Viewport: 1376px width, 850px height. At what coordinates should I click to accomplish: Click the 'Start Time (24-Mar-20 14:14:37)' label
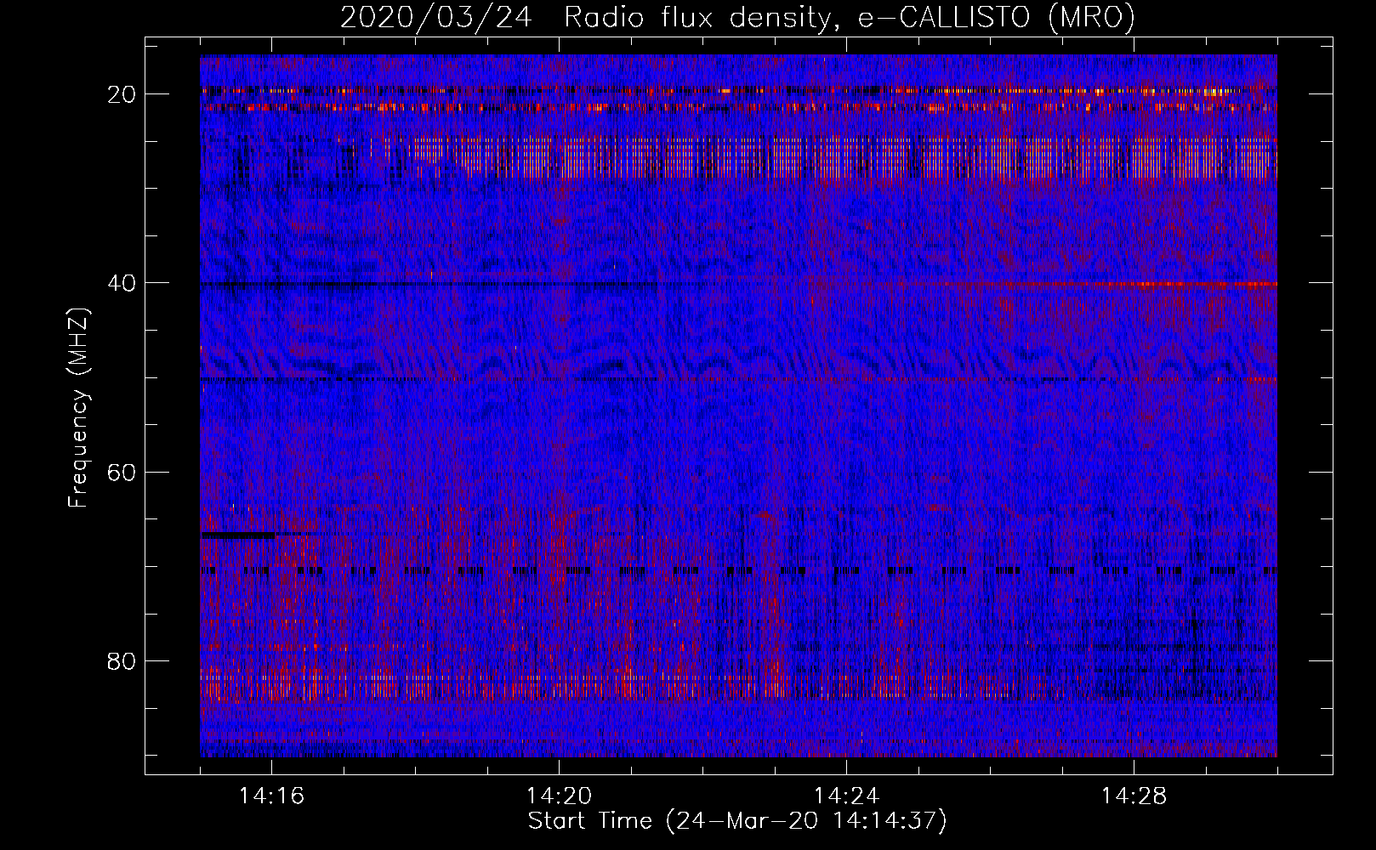737,821
